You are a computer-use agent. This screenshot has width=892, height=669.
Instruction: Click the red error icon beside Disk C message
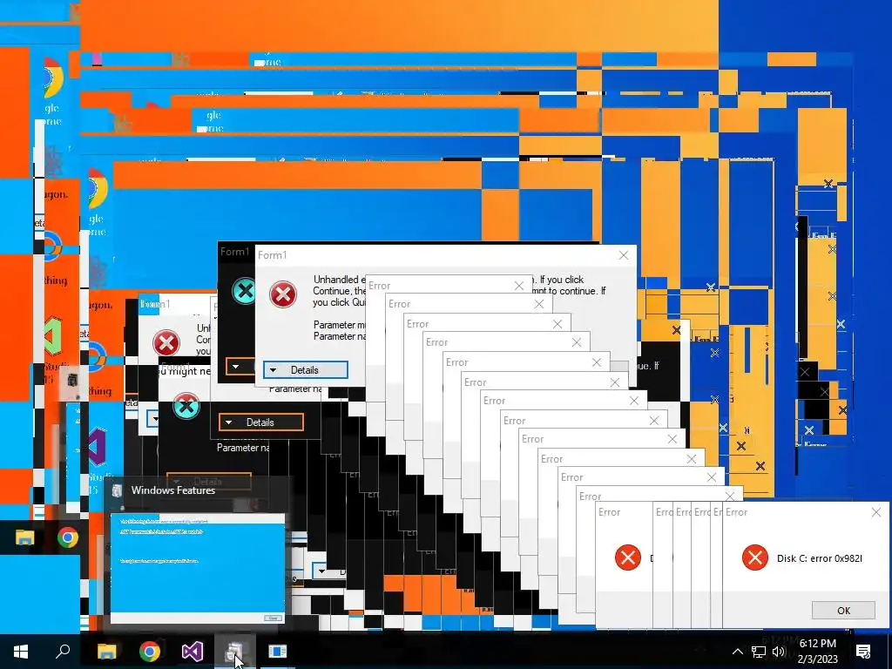tap(755, 557)
